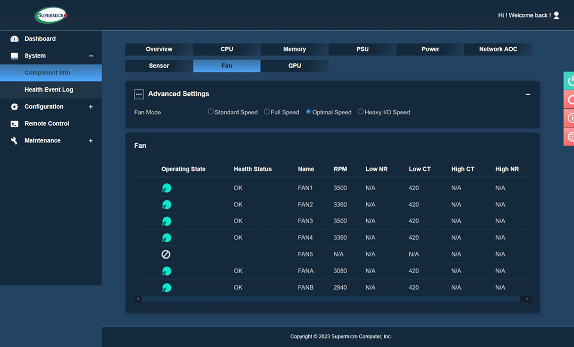
Task: Click the fan table horizontal scrollbar track
Action: coord(331,299)
